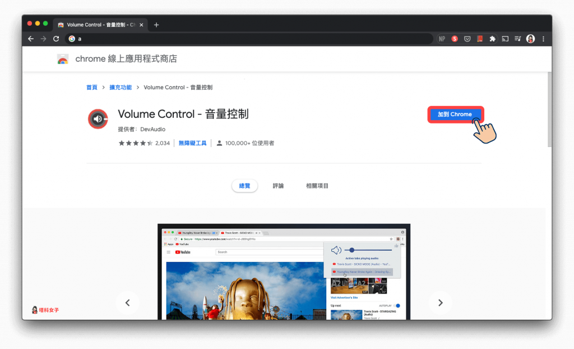The height and width of the screenshot is (349, 574).
Task: Open the red S extension icon
Action: (x=455, y=39)
